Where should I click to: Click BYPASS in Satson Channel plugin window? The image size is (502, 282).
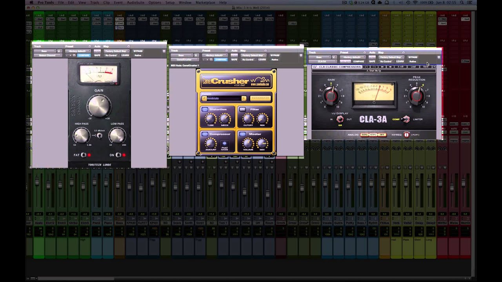tap(138, 51)
